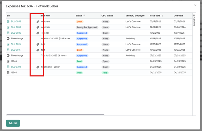Click the paperclip attachment icon for BILL-0853
Viewport: 202px width, 131px height.
[38, 21]
